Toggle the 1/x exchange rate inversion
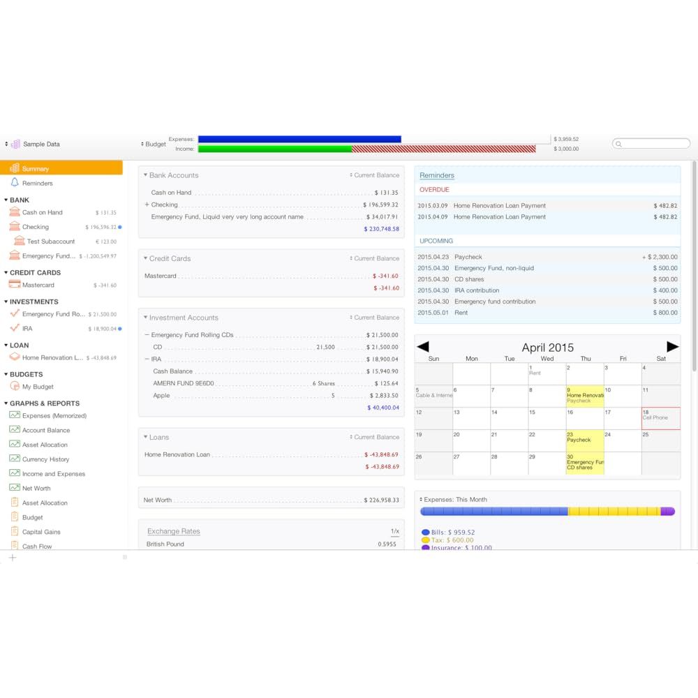This screenshot has width=698, height=698. click(395, 531)
